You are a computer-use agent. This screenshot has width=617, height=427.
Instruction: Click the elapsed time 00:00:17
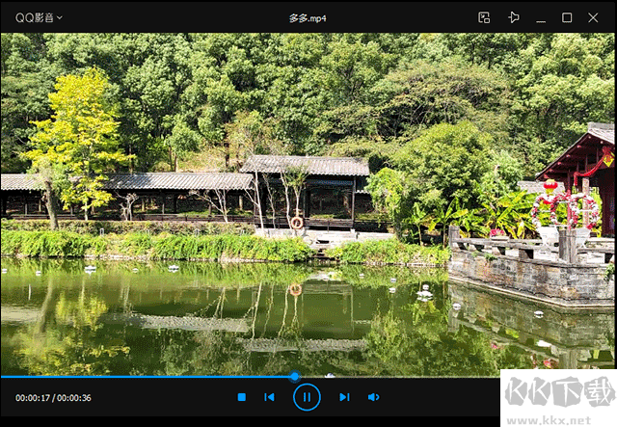(32, 398)
